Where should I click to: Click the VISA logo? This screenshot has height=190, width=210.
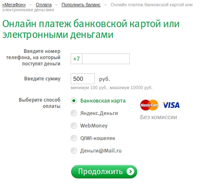(x=171, y=105)
